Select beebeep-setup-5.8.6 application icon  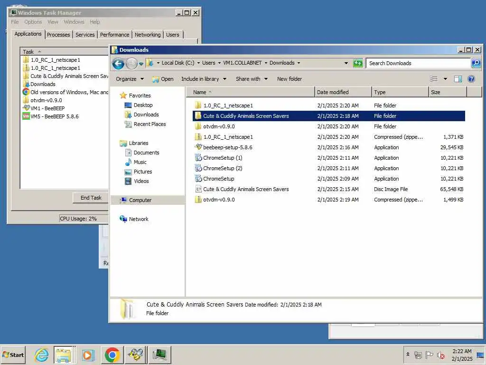[198, 147]
